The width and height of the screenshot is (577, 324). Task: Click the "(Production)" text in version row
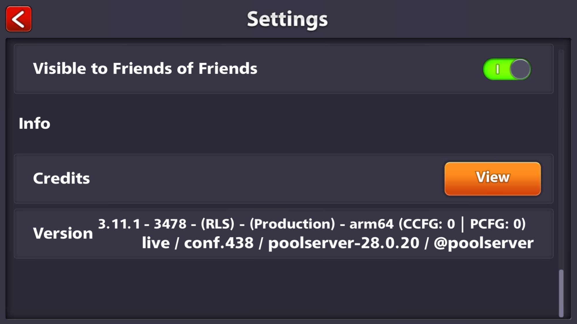coord(292,224)
